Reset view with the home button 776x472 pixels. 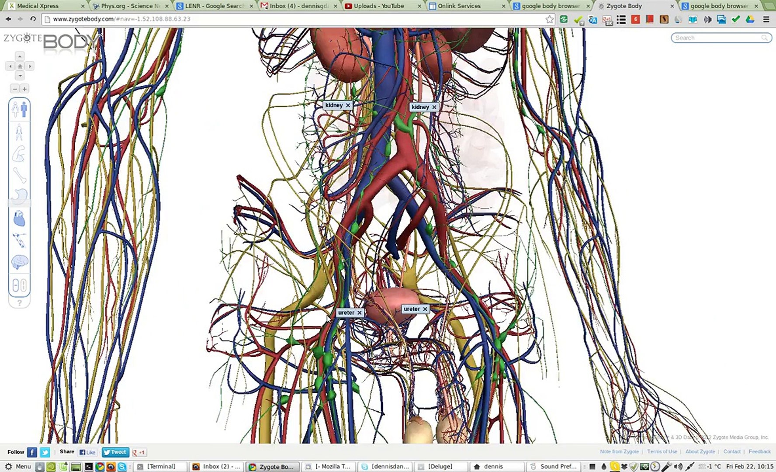tap(20, 66)
